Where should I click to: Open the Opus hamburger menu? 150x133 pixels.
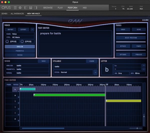pyautogui.click(x=15, y=8)
